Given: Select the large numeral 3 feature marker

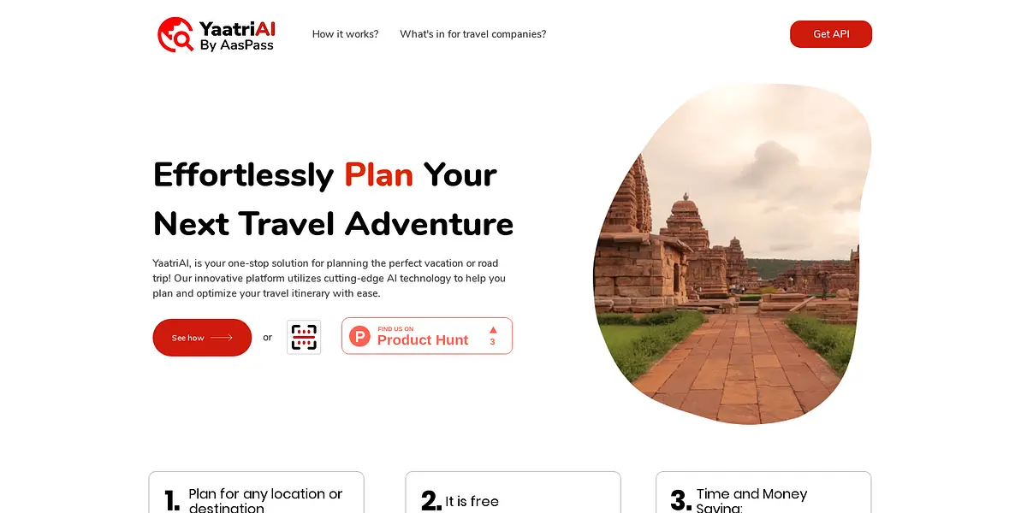Looking at the screenshot, I should (681, 500).
